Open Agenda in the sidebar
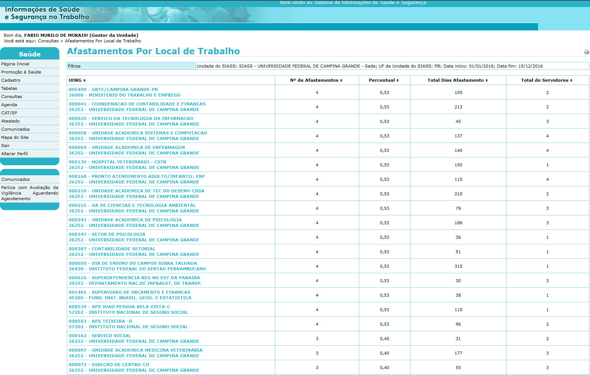The height and width of the screenshot is (375, 590). (x=9, y=105)
